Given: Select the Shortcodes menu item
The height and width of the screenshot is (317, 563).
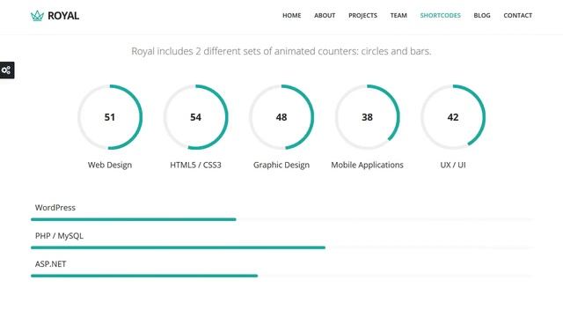Looking at the screenshot, I should click(x=440, y=16).
